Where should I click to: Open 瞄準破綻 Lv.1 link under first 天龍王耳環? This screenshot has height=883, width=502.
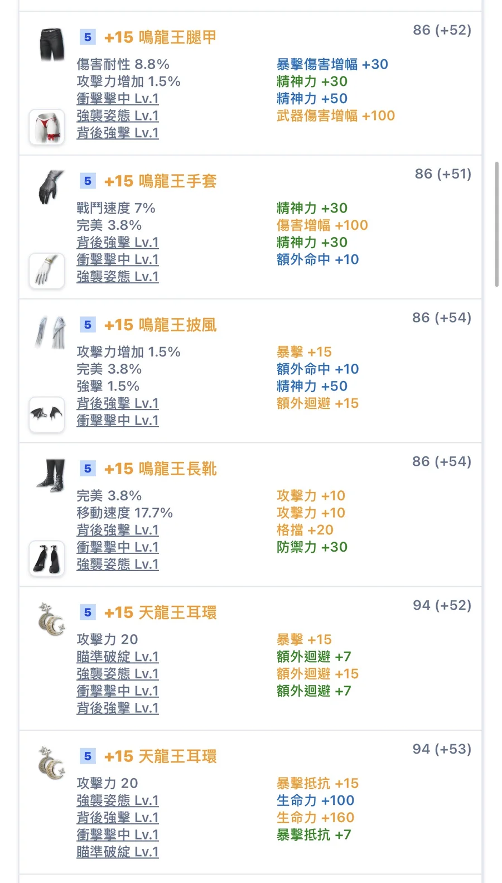118,657
